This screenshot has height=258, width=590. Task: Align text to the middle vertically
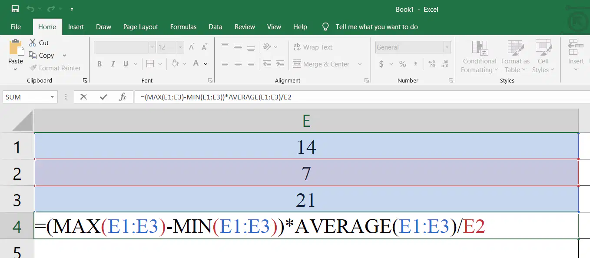coord(238,47)
